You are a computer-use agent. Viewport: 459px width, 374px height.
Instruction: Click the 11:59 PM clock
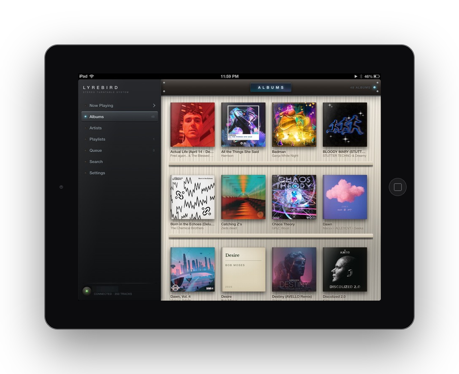click(x=229, y=77)
